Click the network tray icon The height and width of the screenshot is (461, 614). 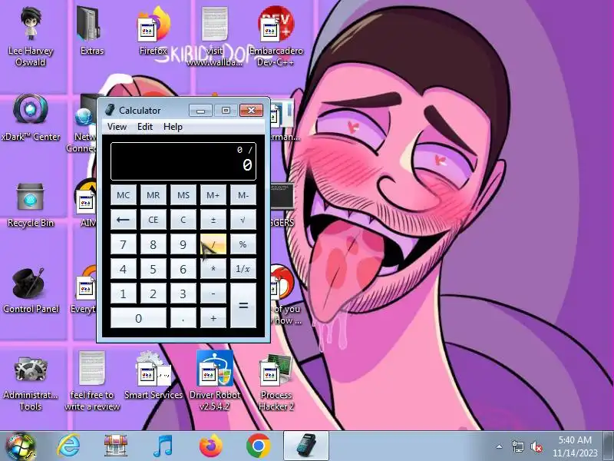pyautogui.click(x=517, y=446)
